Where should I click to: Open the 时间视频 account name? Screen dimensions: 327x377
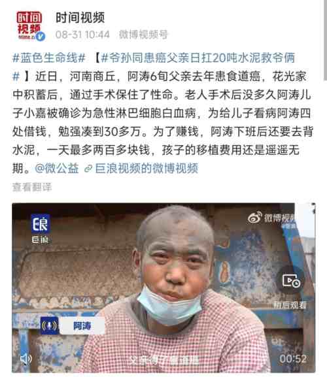pyautogui.click(x=80, y=18)
